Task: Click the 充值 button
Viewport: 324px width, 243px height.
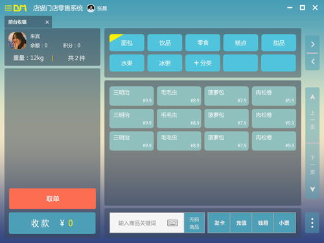Action: 241,223
